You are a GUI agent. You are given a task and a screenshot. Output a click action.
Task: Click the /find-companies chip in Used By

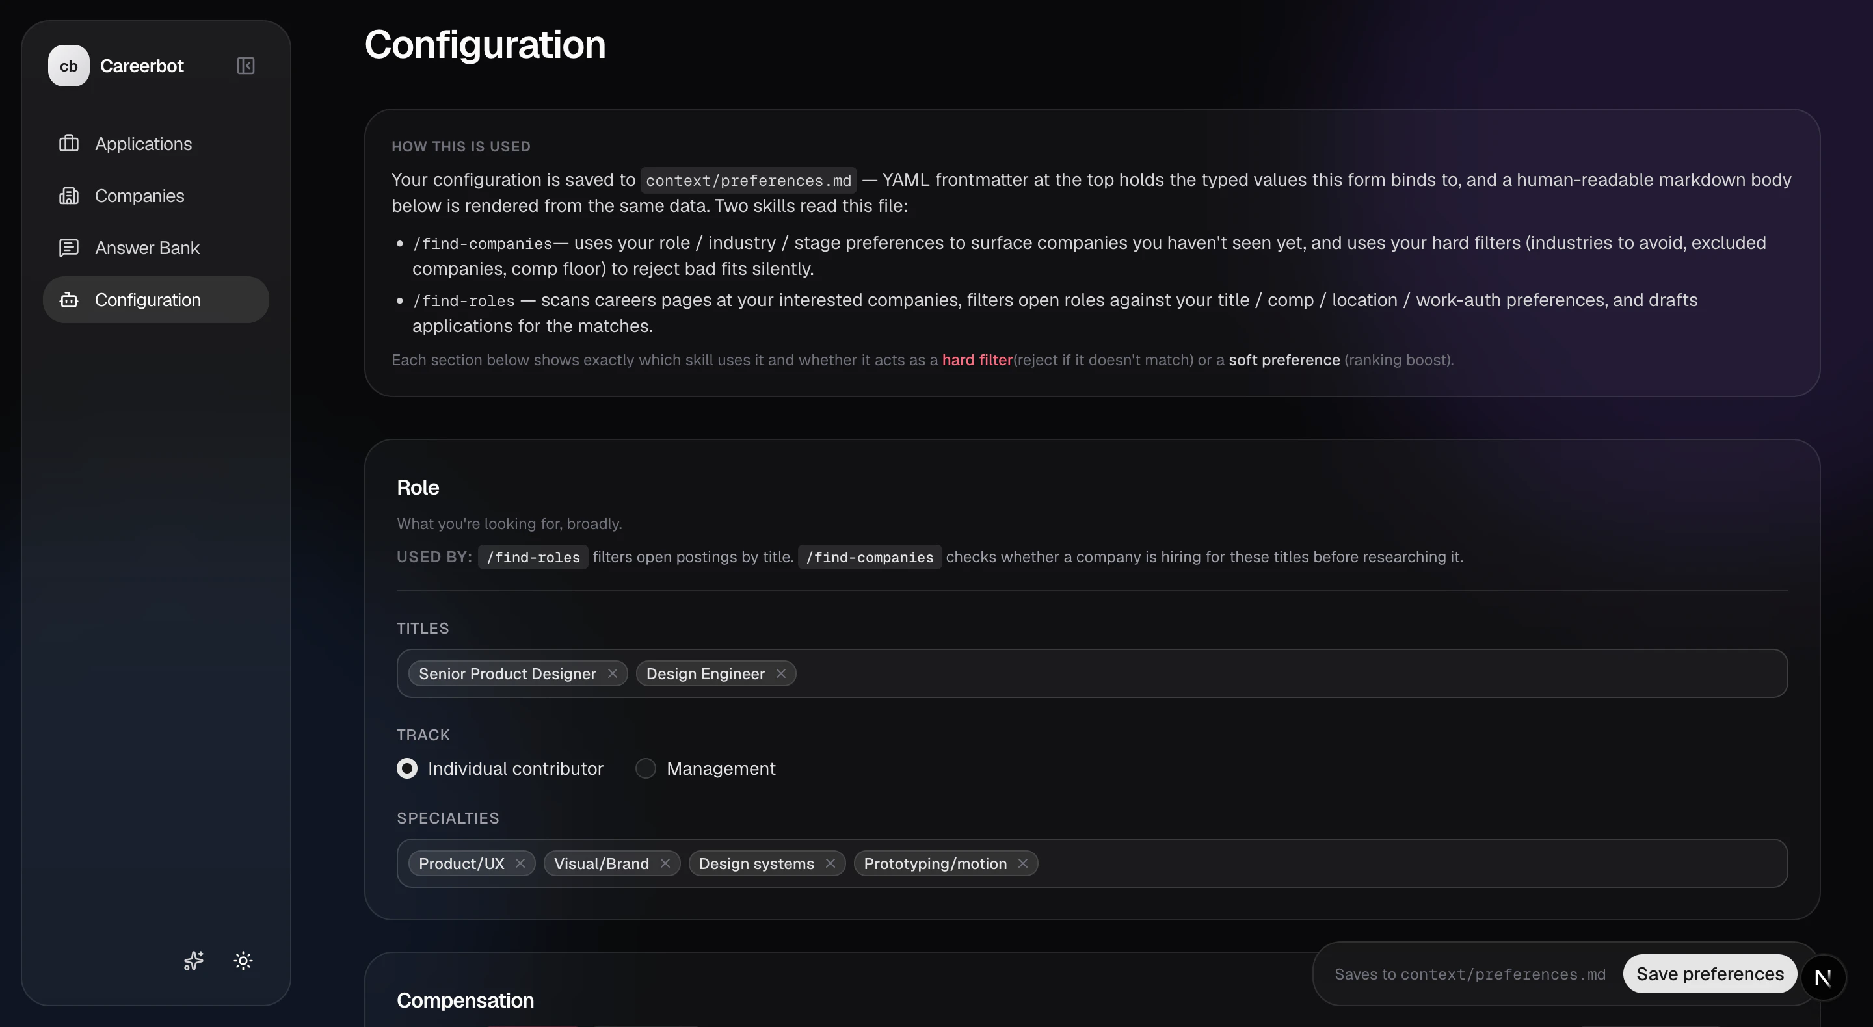click(x=870, y=557)
